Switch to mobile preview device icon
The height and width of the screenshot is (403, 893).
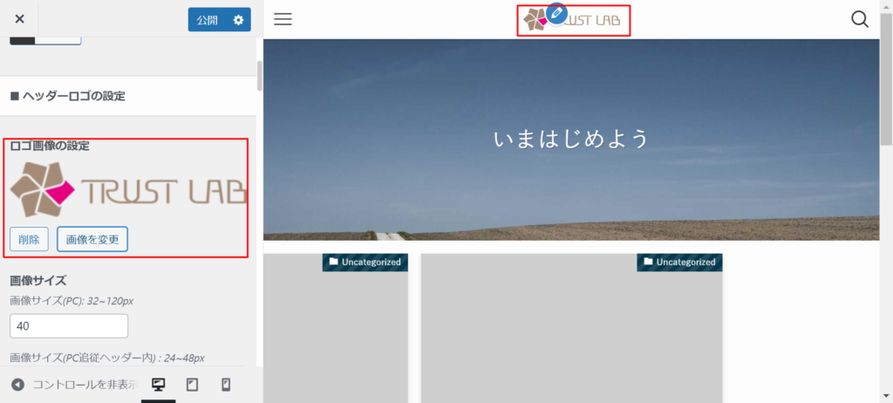(x=226, y=385)
